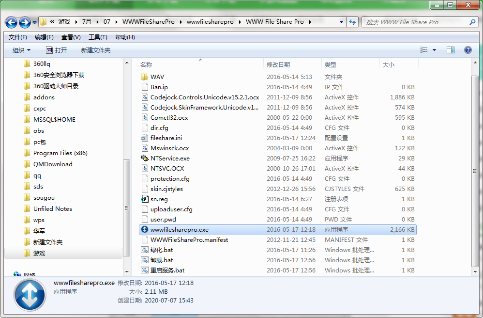This screenshot has height=318, width=483.
Task: Expand arrow after WWW File Share Pro breadcrumb
Action: (310, 22)
